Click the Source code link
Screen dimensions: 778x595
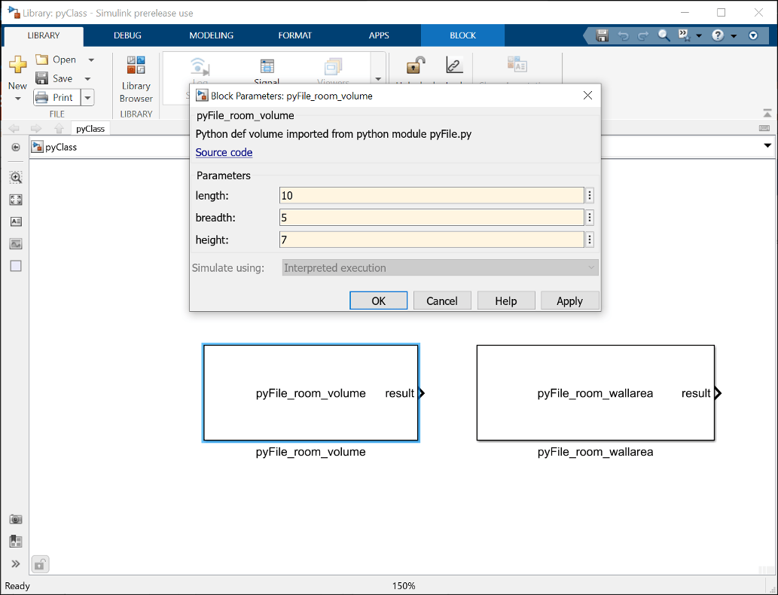224,152
